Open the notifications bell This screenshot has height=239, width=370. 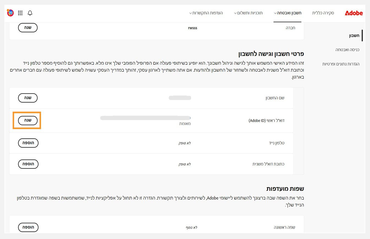click(30, 13)
